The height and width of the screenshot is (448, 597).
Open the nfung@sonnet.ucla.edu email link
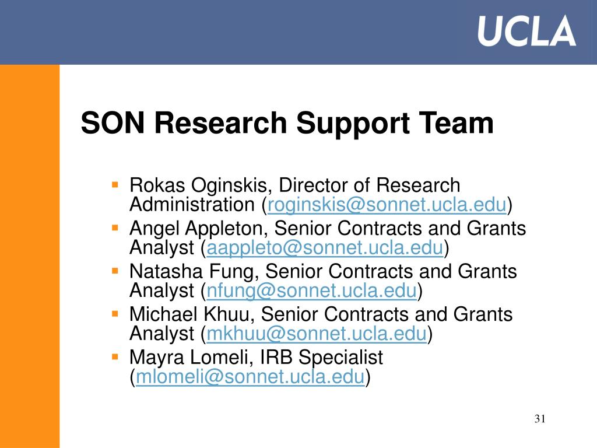pyautogui.click(x=311, y=290)
